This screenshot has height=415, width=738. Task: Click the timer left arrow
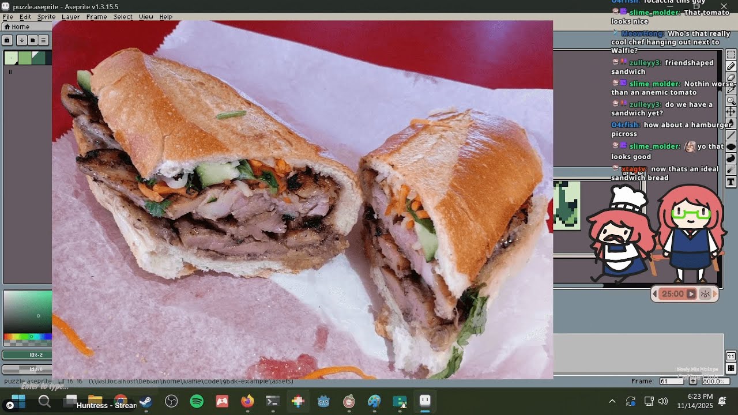(x=655, y=294)
